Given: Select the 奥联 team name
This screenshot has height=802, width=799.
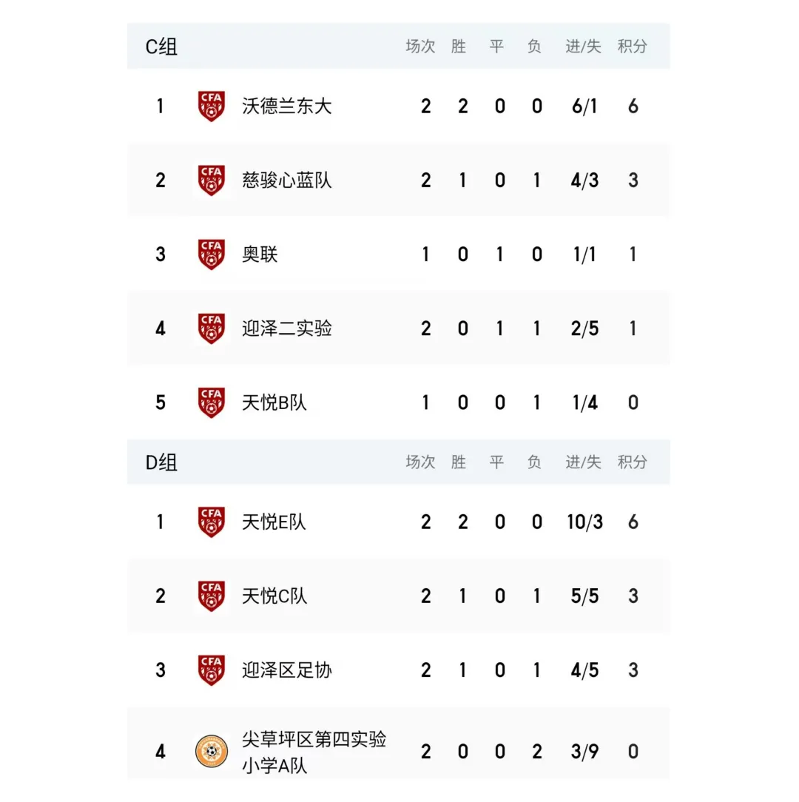Looking at the screenshot, I should pyautogui.click(x=260, y=255).
